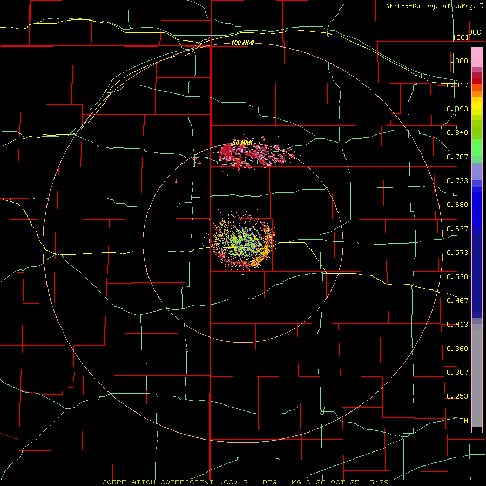
Task: Click the 0.840 color scale value
Action: point(457,132)
